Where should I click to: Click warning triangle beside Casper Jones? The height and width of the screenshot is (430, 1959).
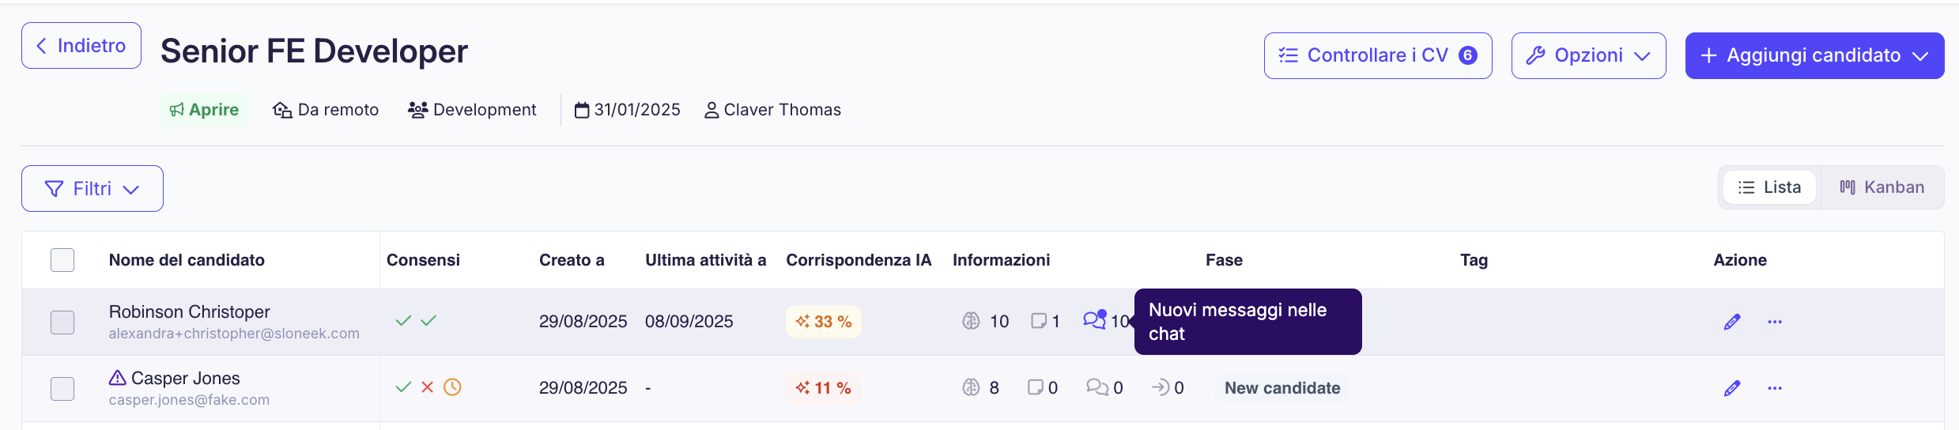point(118,378)
